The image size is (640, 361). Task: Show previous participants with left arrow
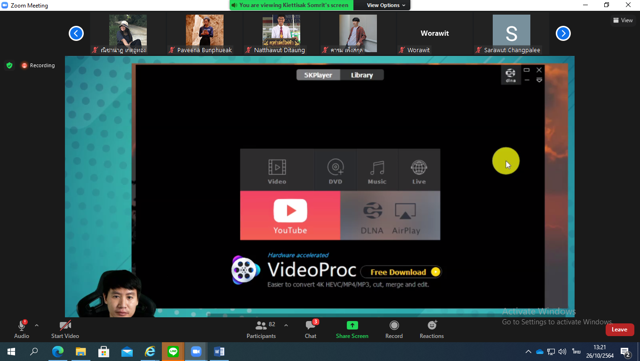tap(76, 33)
